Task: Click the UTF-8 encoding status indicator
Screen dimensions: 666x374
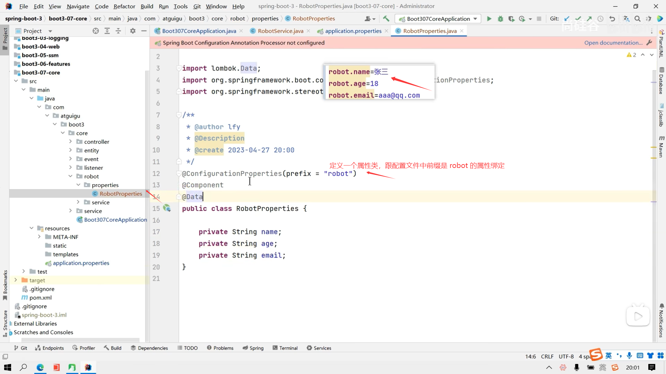Action: (x=566, y=356)
